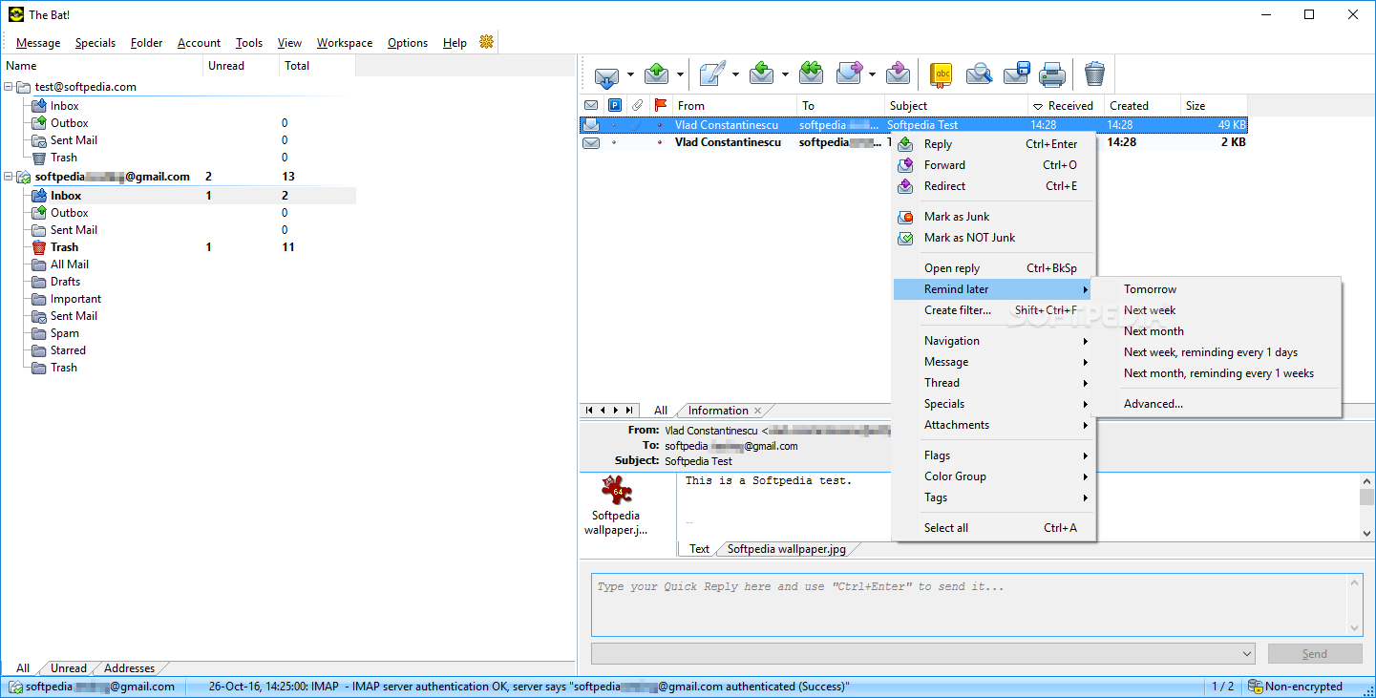1376x698 pixels.
Task: Open the Address Book icon
Action: (x=940, y=74)
